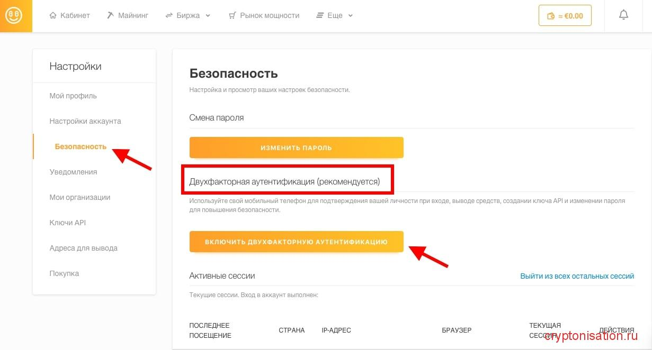Open Ключи API settings section
Image resolution: width=652 pixels, height=350 pixels.
pyautogui.click(x=67, y=223)
